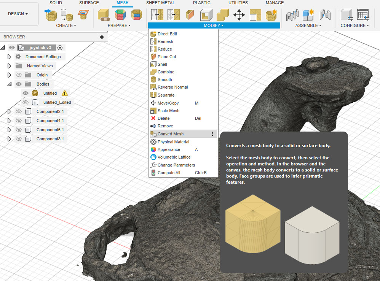
Task: Click the warning triangle next to untitled body
Action: click(x=64, y=93)
